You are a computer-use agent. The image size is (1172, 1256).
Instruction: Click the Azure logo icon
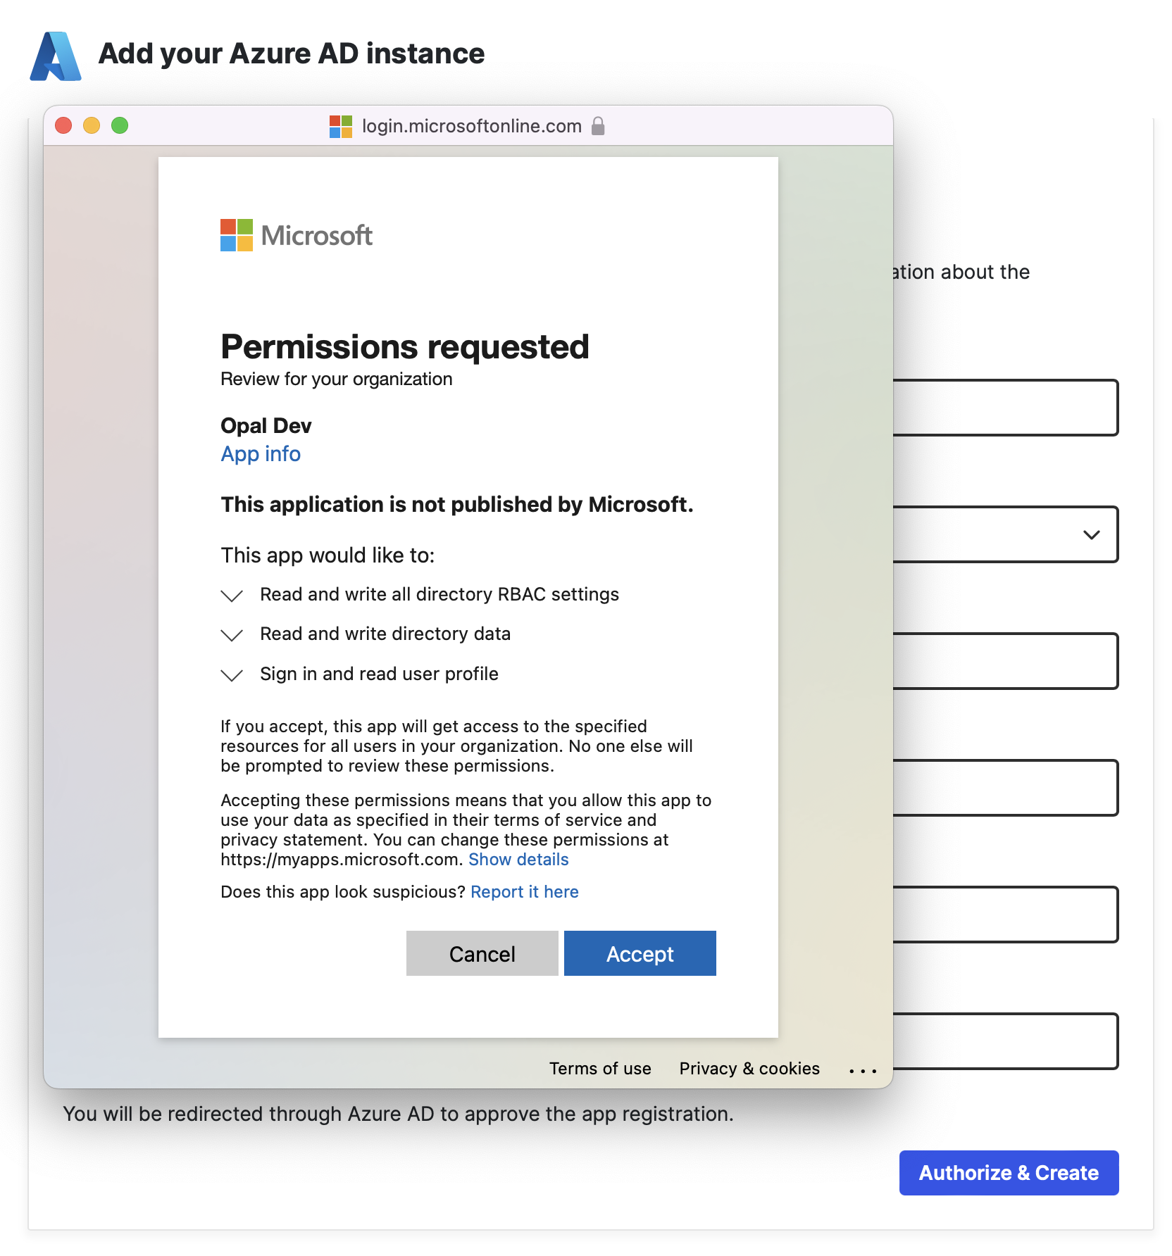[56, 56]
